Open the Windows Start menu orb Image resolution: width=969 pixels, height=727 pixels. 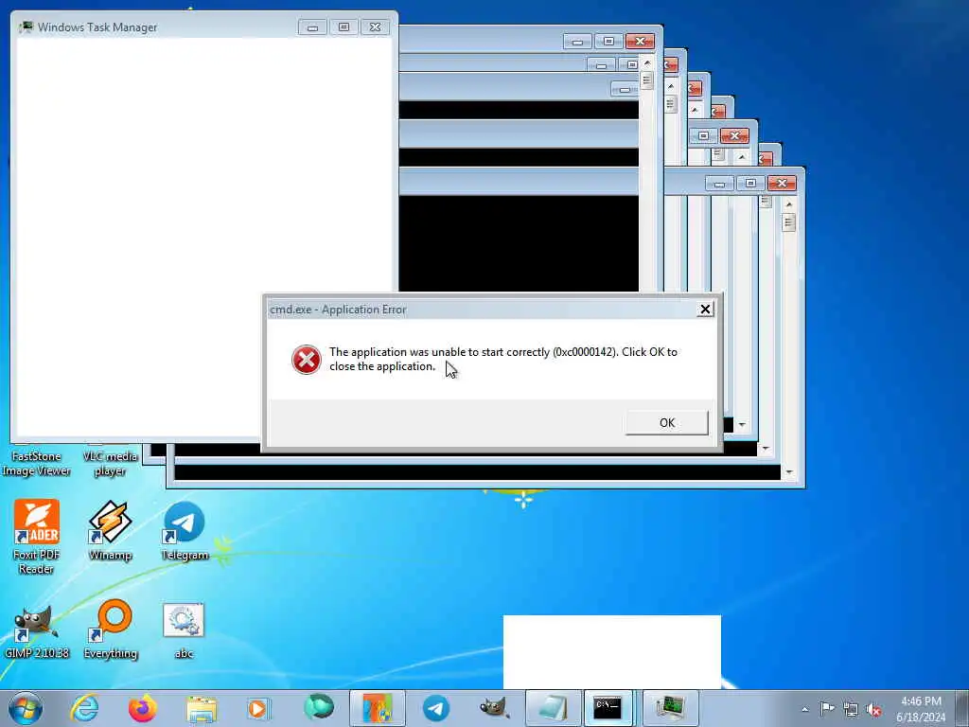[26, 708]
